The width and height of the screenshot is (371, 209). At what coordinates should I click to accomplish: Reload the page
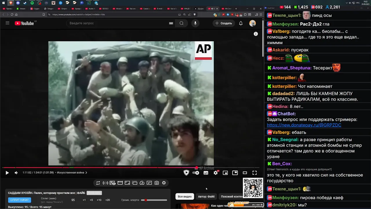[x=12, y=15]
